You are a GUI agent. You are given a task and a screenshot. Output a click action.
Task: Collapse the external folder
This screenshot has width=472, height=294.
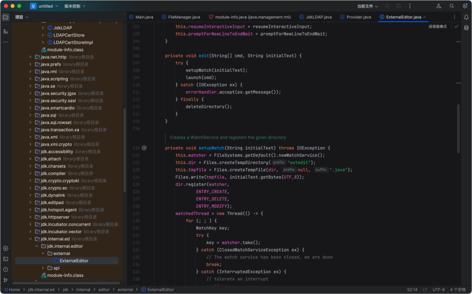tap(43, 253)
